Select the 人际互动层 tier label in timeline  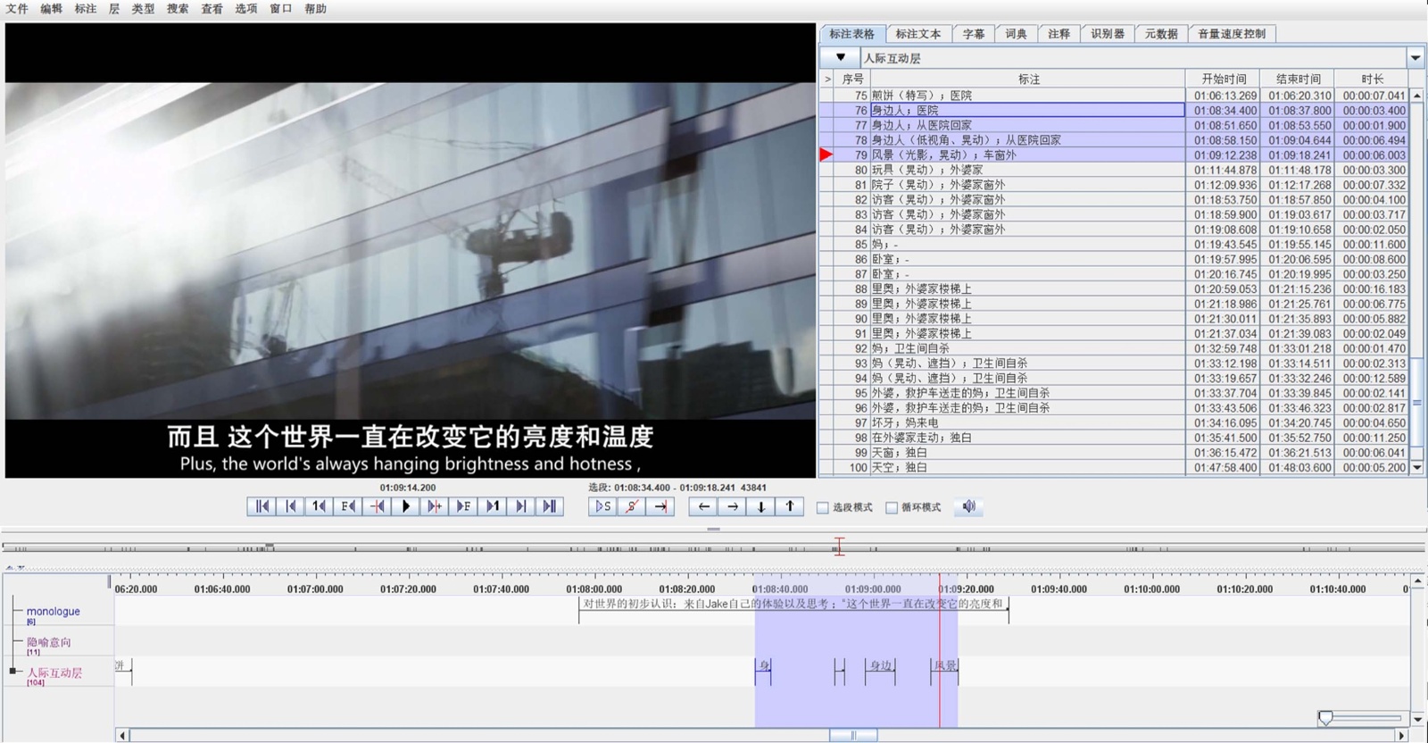point(54,672)
